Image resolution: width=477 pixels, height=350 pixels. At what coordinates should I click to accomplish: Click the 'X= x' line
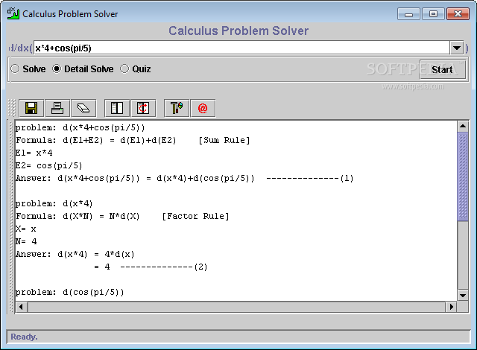pos(26,229)
